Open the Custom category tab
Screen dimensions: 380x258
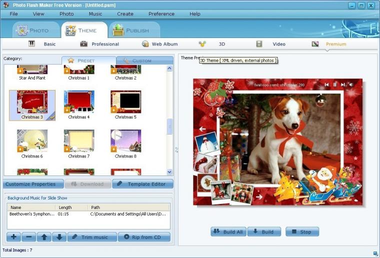[x=144, y=60]
